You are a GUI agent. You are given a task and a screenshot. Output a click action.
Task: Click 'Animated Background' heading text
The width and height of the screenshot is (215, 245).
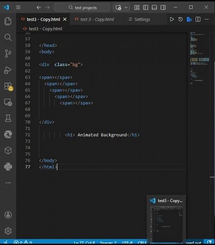click(x=102, y=135)
